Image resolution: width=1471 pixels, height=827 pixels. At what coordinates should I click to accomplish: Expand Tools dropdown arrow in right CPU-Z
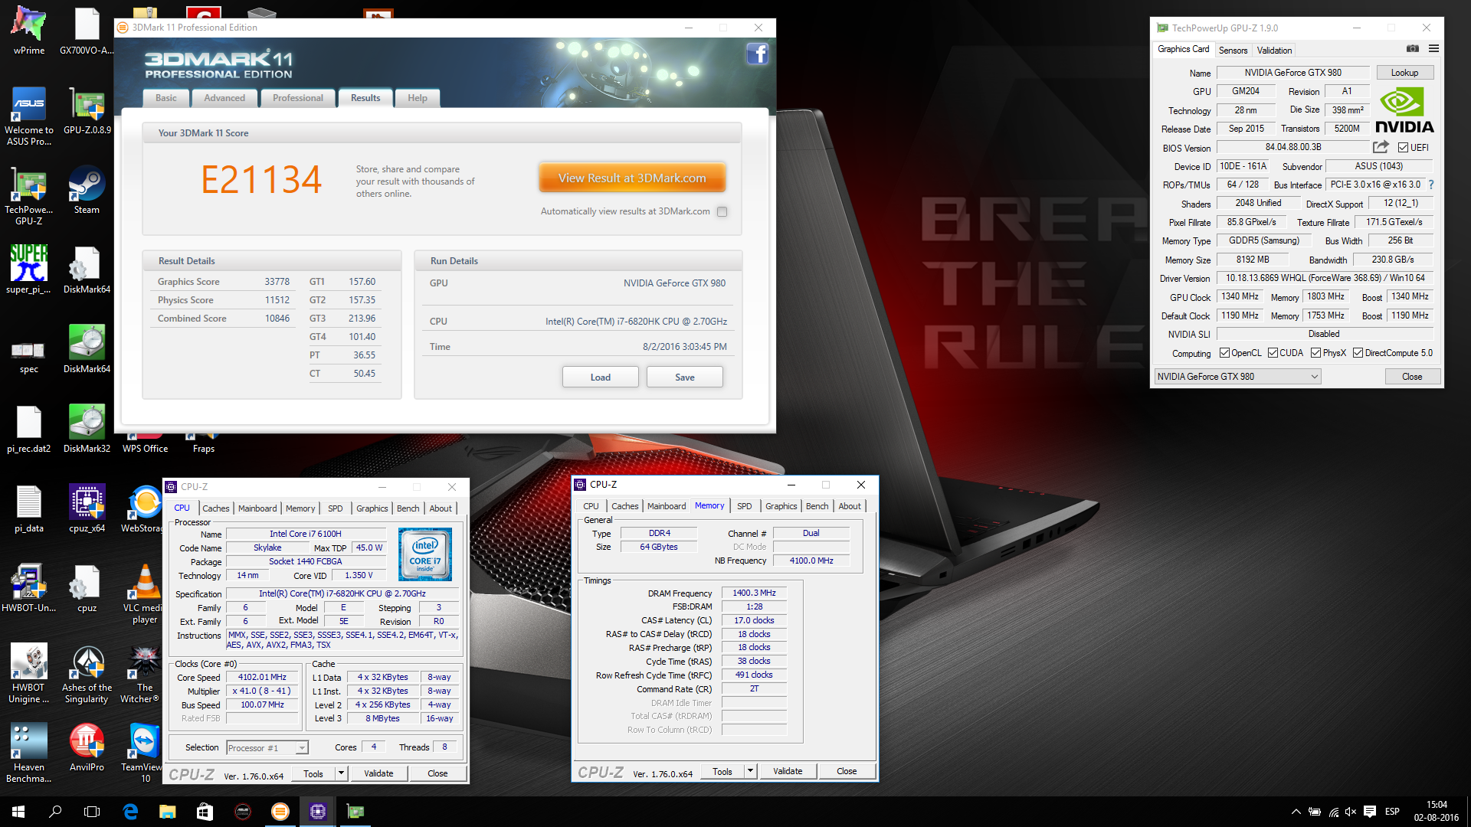coord(750,771)
